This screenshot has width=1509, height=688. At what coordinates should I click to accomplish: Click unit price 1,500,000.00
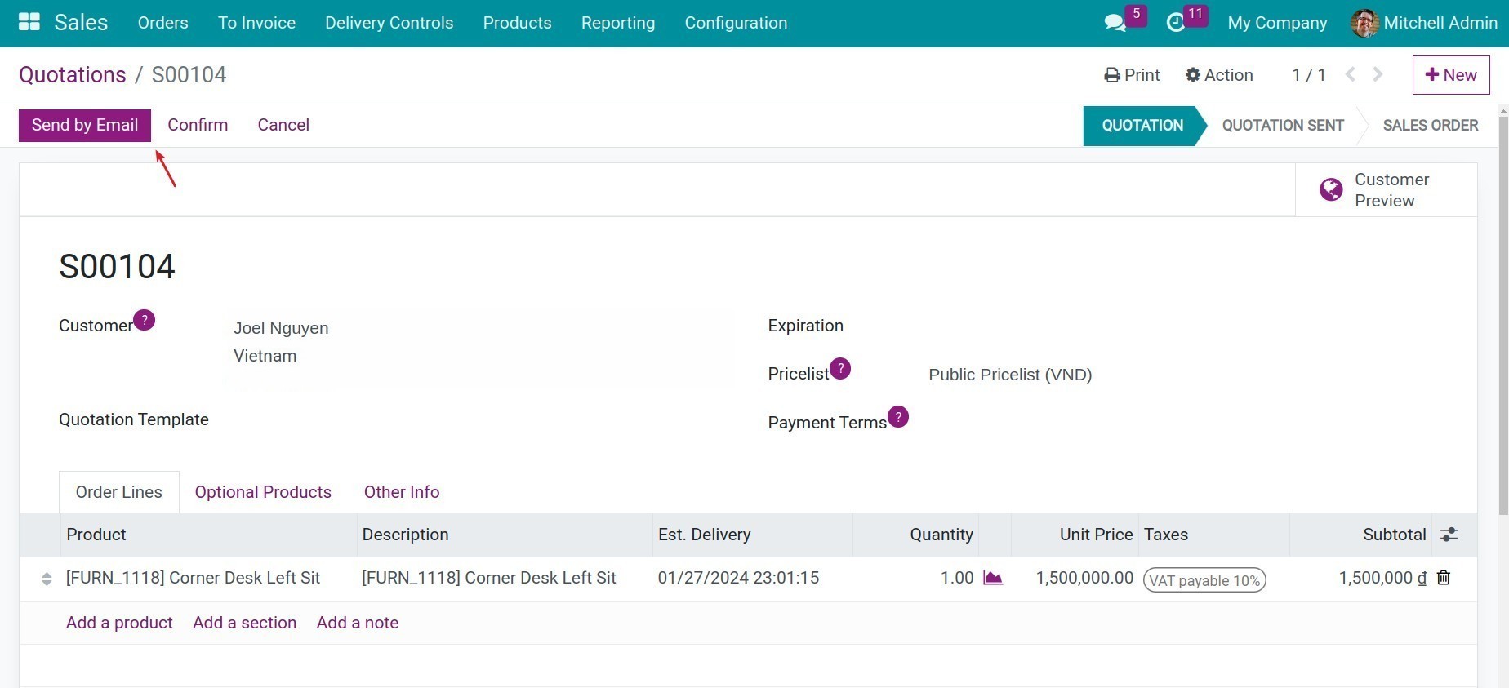[1084, 578]
